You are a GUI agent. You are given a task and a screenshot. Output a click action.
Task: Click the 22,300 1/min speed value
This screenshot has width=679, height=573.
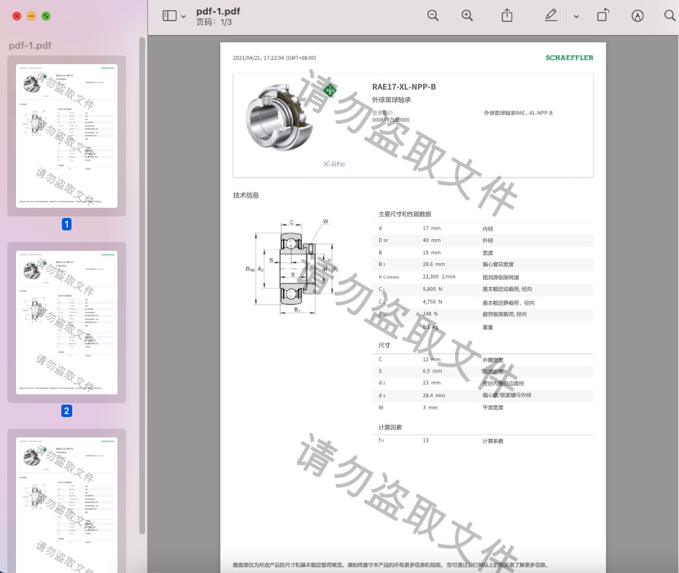(x=439, y=276)
